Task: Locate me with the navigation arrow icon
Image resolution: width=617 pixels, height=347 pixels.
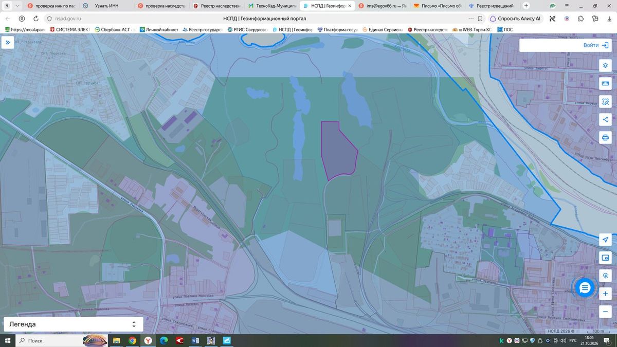Action: click(x=605, y=240)
